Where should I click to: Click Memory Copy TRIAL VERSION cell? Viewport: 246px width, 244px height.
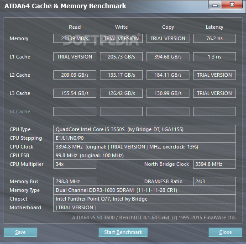point(168,38)
